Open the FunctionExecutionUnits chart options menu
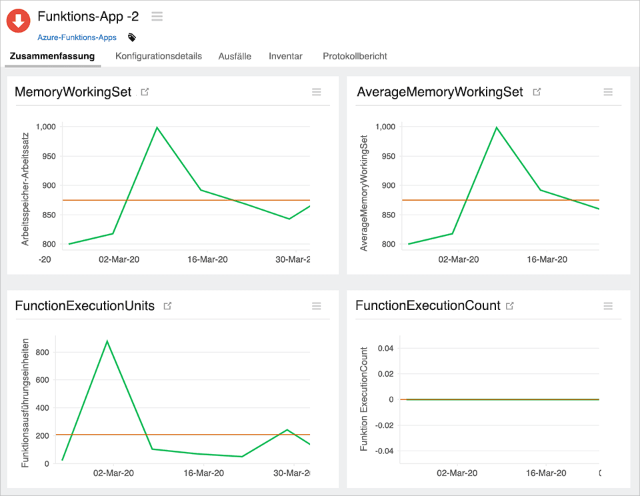This screenshot has width=640, height=496. [x=317, y=306]
